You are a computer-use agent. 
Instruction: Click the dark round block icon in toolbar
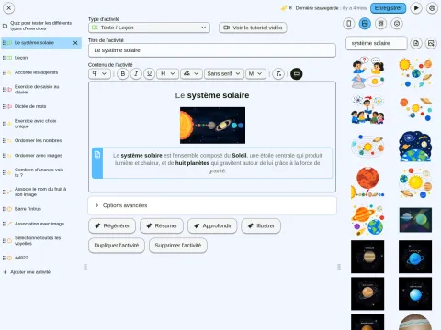(297, 73)
